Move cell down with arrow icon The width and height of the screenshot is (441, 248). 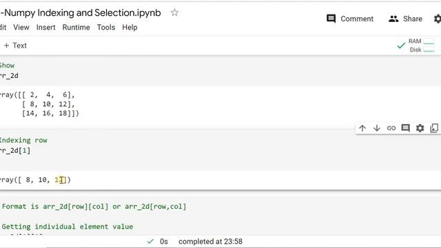(x=377, y=128)
